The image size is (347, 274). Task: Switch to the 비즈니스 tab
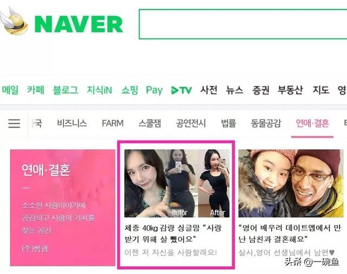click(x=72, y=123)
